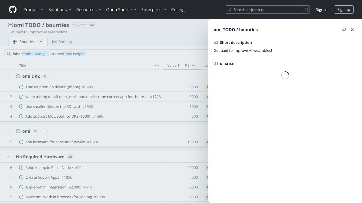Open issue icon for Add support MCUBoot row
Screen dimensions: 362x203
(21, 116)
